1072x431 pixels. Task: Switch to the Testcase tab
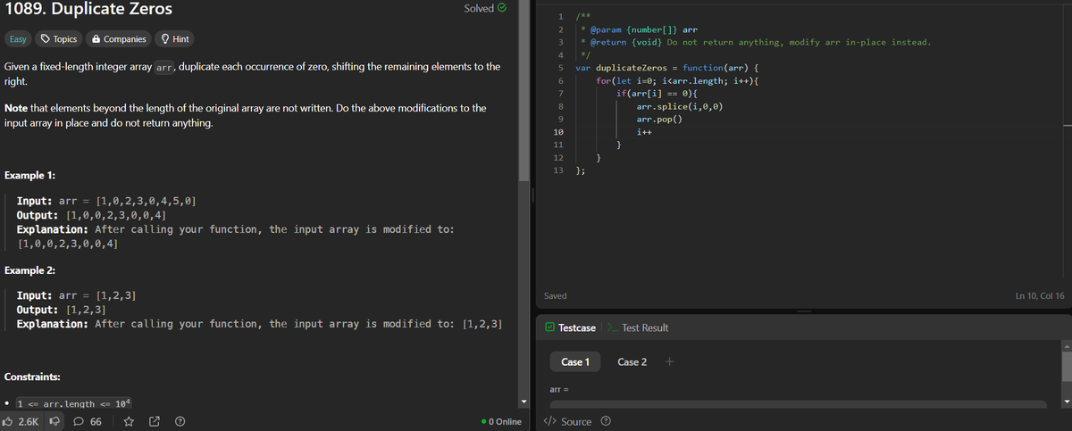pyautogui.click(x=569, y=327)
